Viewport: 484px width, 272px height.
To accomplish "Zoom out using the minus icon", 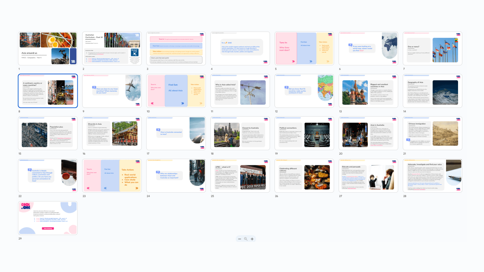I will pos(240,239).
